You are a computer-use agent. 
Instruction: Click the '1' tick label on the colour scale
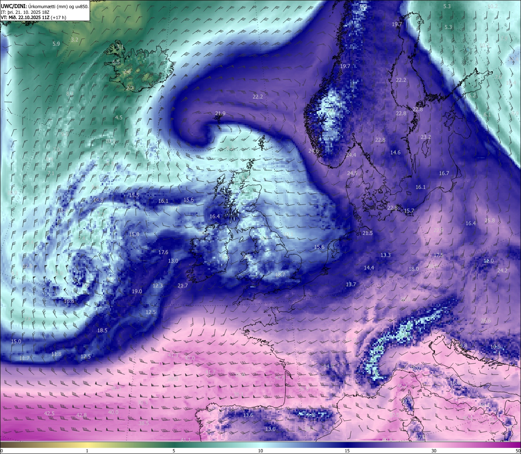pyautogui.click(x=87, y=451)
